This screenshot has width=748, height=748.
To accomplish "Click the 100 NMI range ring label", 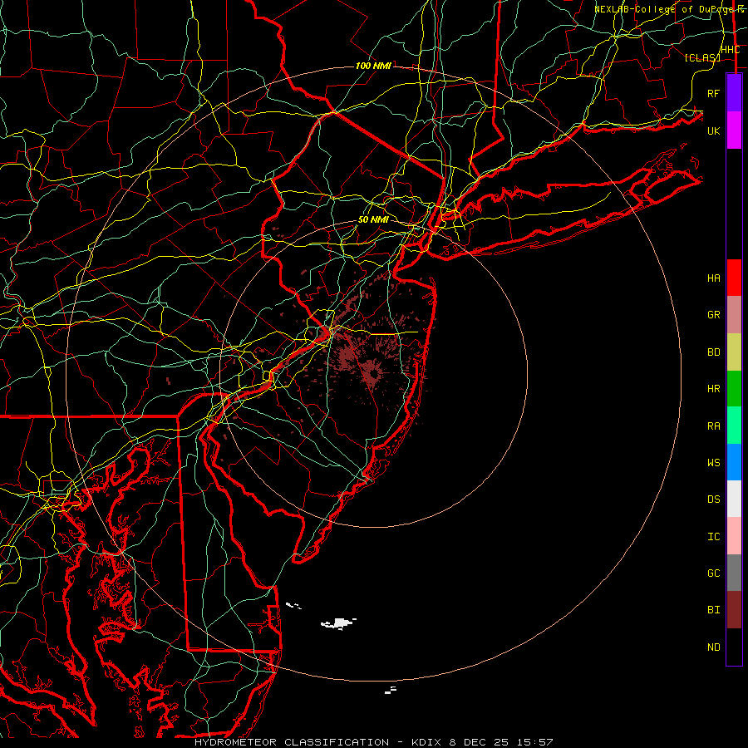I will [373, 66].
